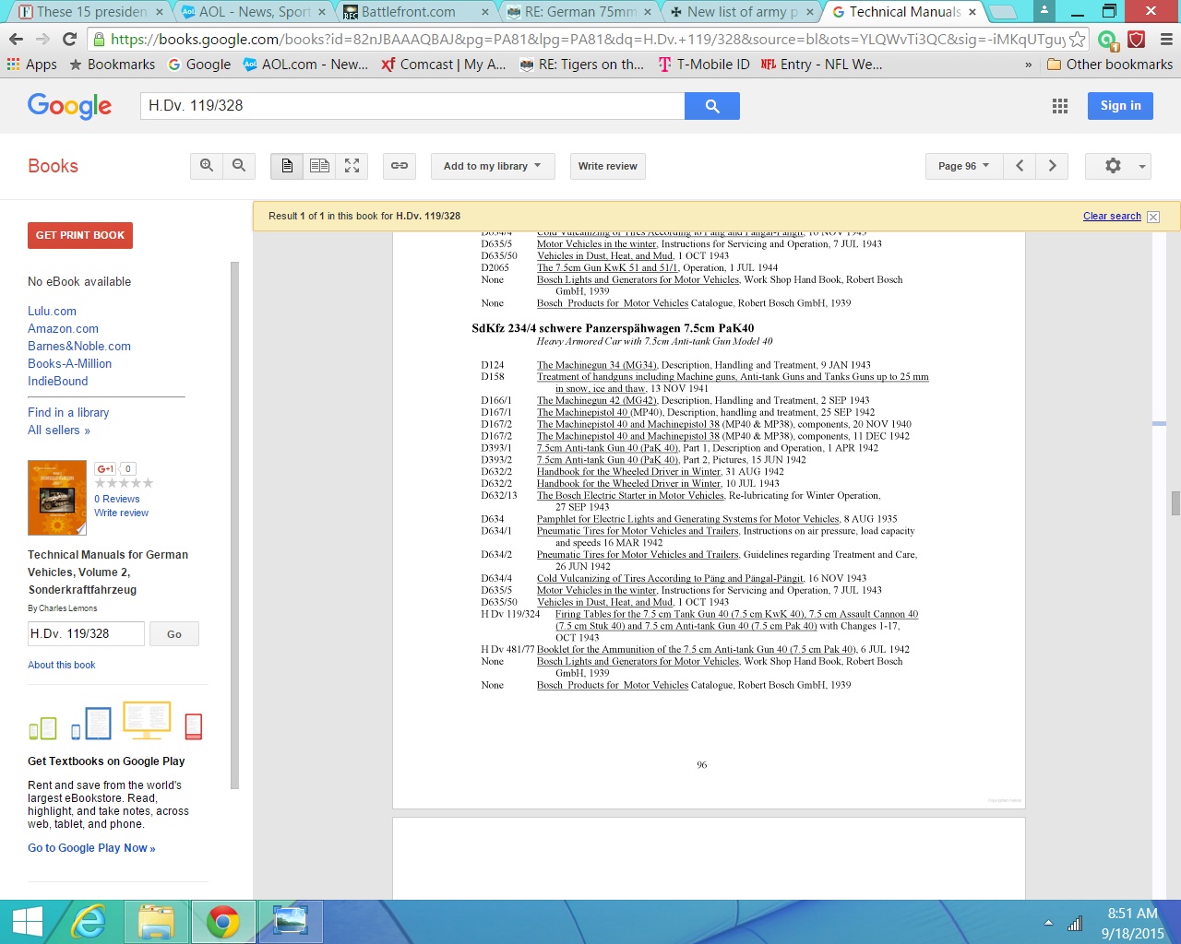Open File Explorer from taskbar
This screenshot has width=1181, height=944.
coord(156,922)
